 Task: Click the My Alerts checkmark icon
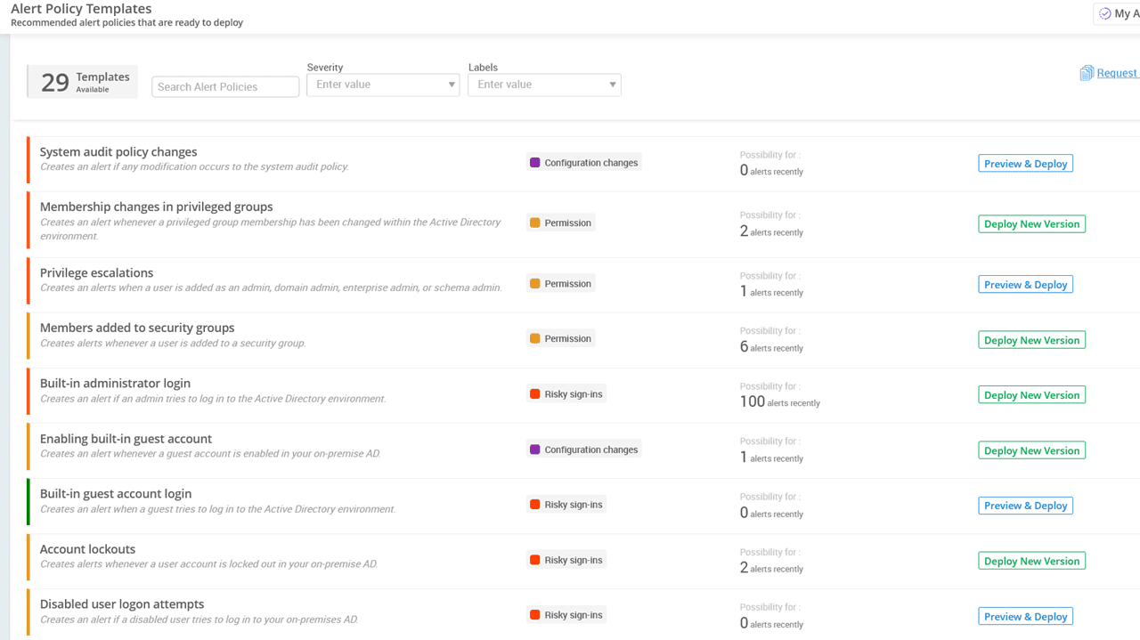tap(1104, 13)
